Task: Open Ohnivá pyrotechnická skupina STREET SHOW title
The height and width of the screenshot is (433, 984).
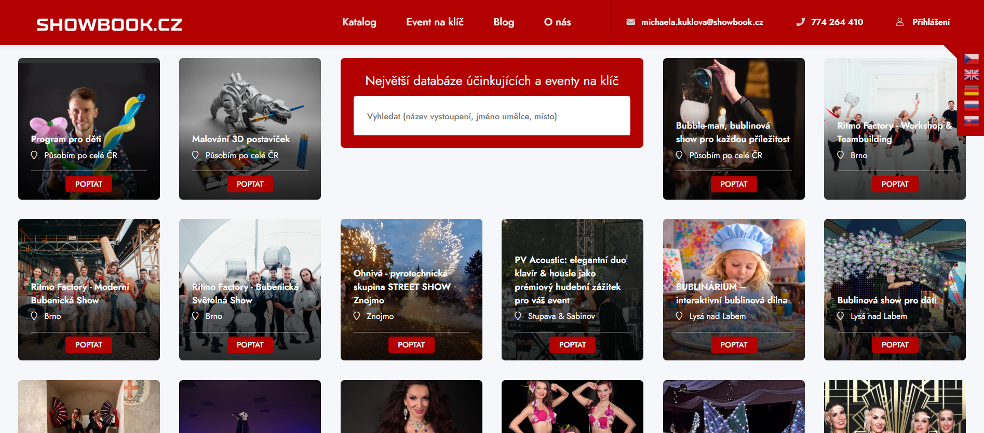Action: tap(402, 287)
